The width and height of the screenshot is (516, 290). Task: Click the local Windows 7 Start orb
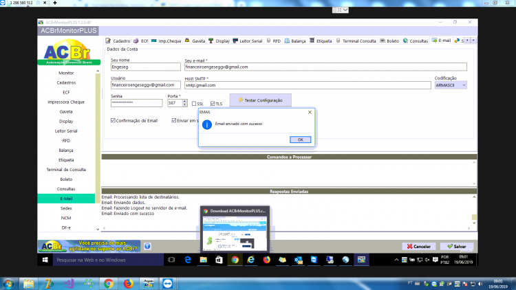pyautogui.click(x=8, y=283)
